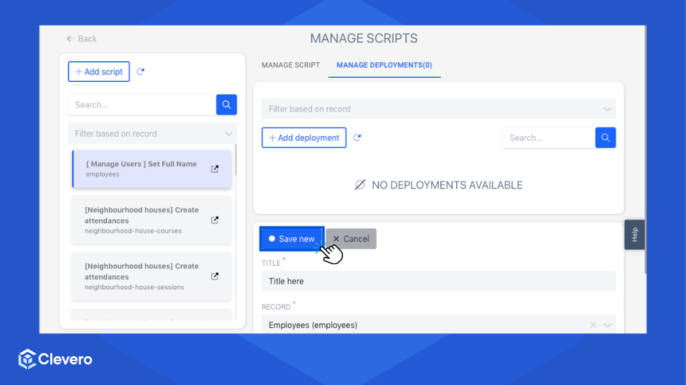Image resolution: width=686 pixels, height=385 pixels.
Task: Open external link for neighbourhood-house-courses script
Action: [x=215, y=220]
